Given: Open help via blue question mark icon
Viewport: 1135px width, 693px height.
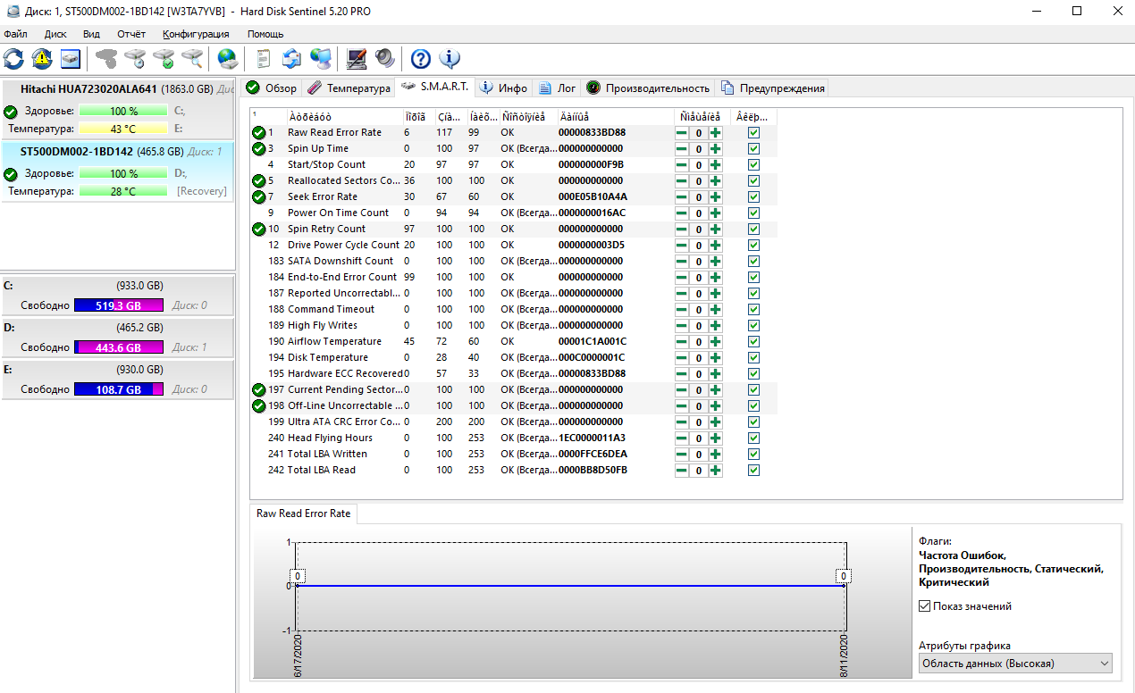Looking at the screenshot, I should [x=420, y=59].
